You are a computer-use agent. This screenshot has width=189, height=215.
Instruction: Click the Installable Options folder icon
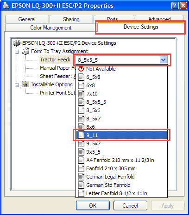coord(25,84)
